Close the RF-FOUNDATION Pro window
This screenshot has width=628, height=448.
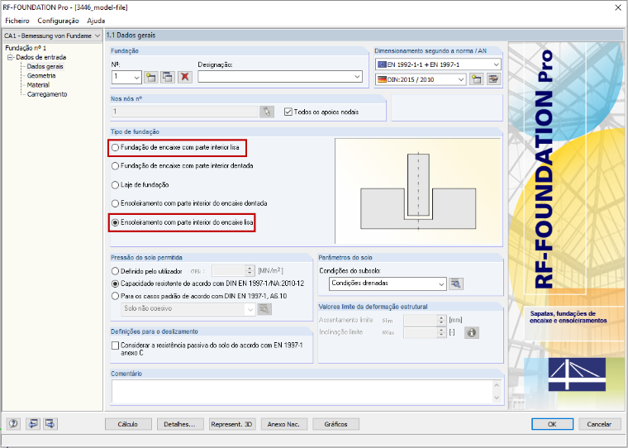coord(618,7)
